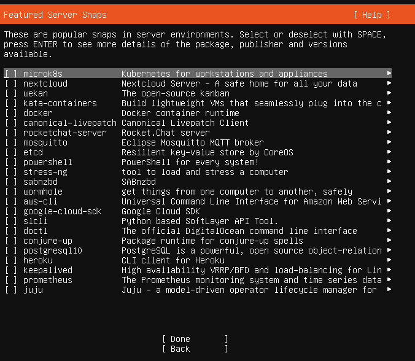
Task: Expand mosquitto details arrow
Action: coord(389,142)
